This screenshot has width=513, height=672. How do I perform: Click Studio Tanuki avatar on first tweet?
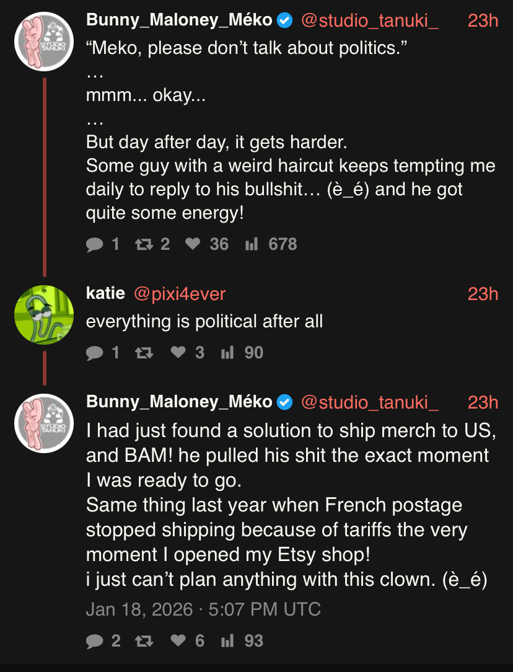coord(44,41)
